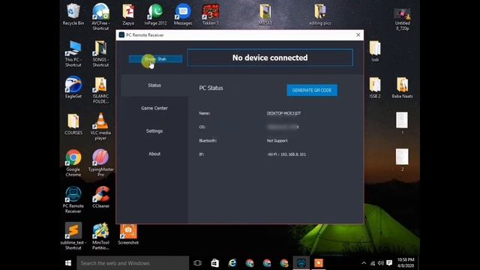Open the Messages desktop shortcut

[x=183, y=14]
